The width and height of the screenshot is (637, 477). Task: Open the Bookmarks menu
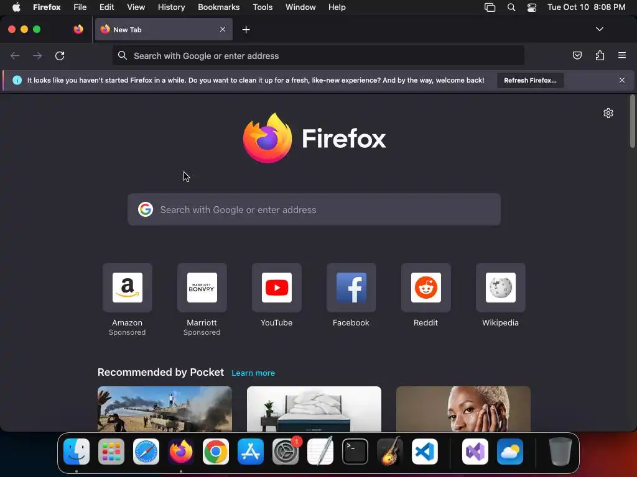pyautogui.click(x=218, y=7)
